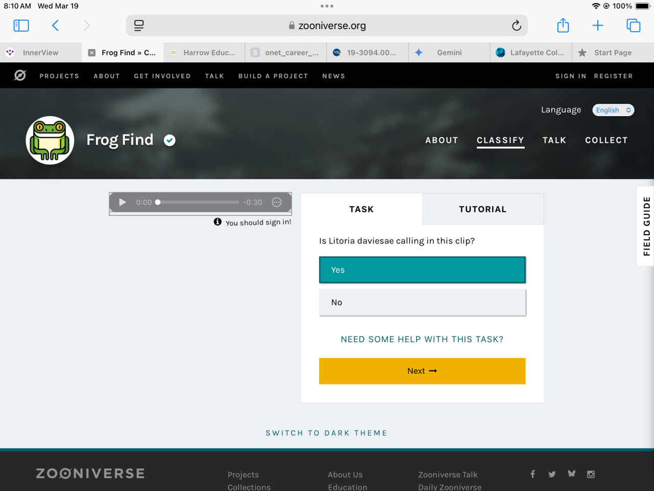This screenshot has height=491, width=654.
Task: Open About Us link in footer
Action: tap(345, 475)
